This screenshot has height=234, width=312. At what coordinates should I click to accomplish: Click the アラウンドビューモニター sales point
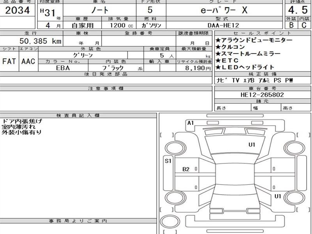pyautogui.click(x=253, y=40)
